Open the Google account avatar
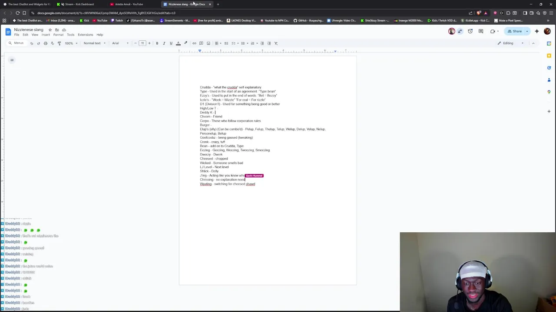 (547, 31)
